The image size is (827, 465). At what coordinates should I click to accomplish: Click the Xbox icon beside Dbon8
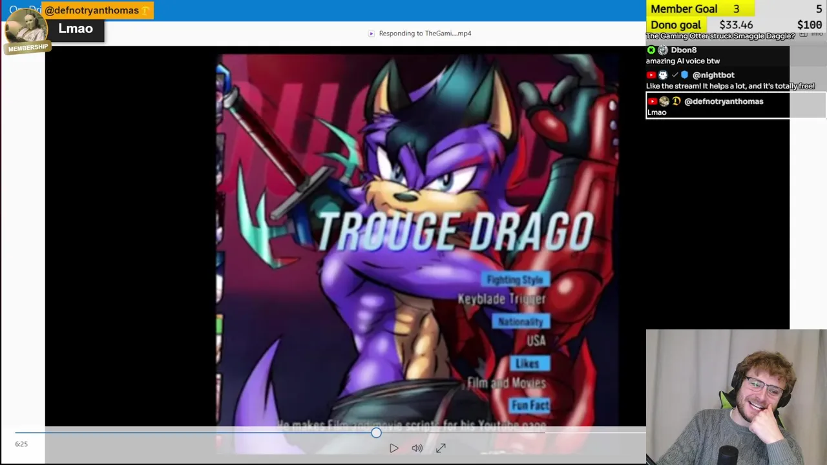click(651, 50)
